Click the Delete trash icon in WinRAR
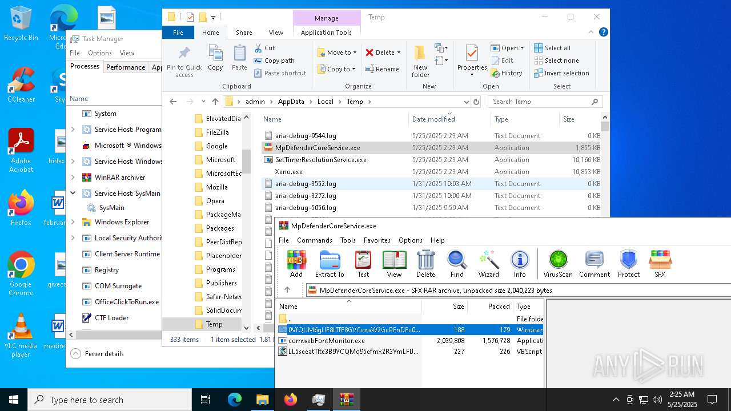The height and width of the screenshot is (411, 731). 425,264
